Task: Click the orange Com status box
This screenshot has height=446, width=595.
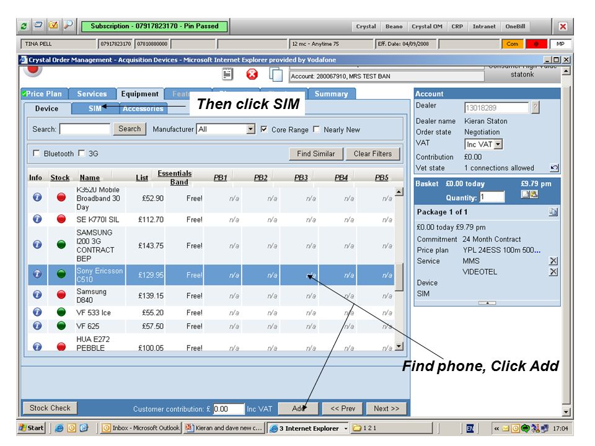Action: [513, 44]
